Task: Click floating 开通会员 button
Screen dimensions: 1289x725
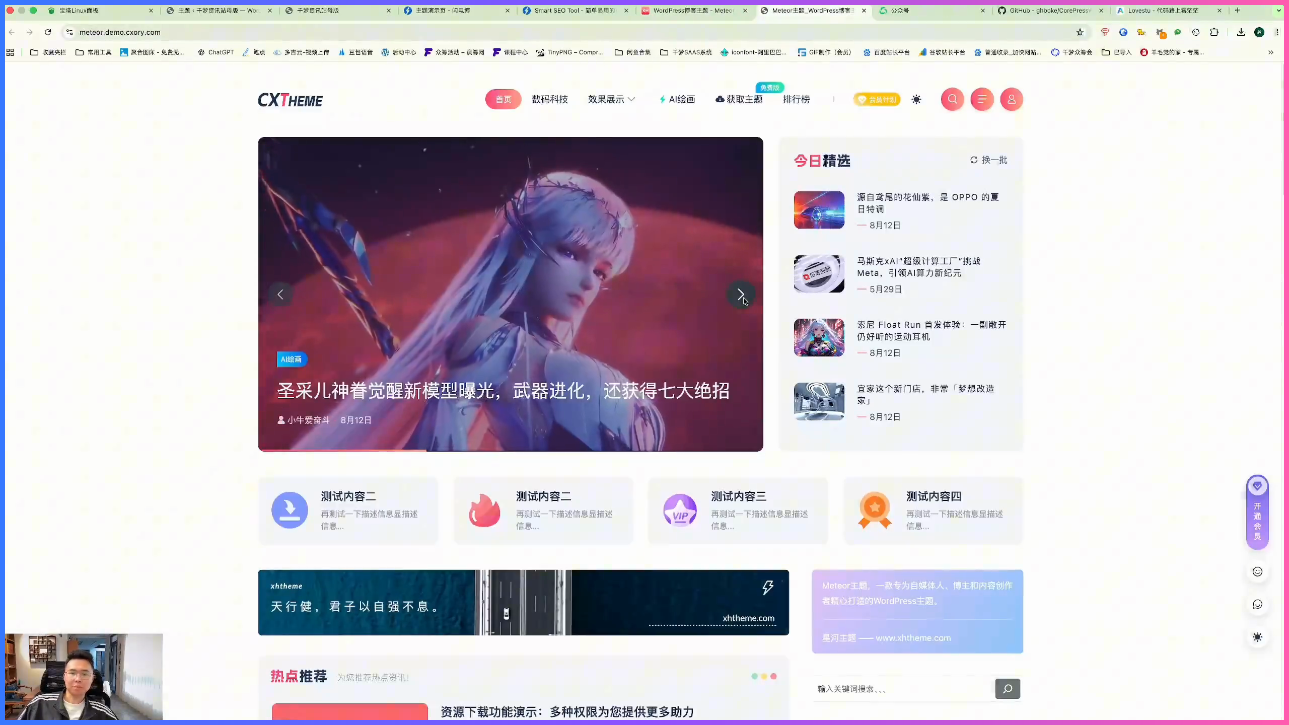Action: pos(1257,513)
